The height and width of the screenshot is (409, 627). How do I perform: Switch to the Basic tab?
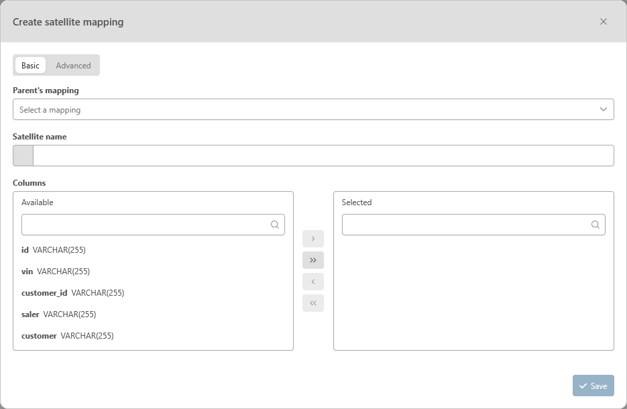tap(30, 65)
